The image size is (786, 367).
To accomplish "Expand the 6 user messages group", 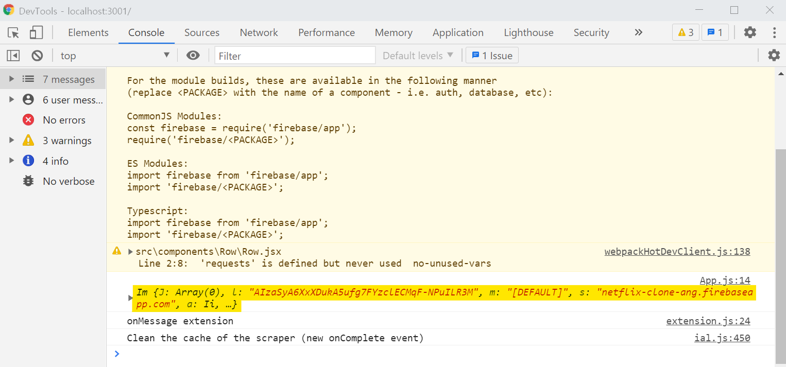I will click(11, 99).
